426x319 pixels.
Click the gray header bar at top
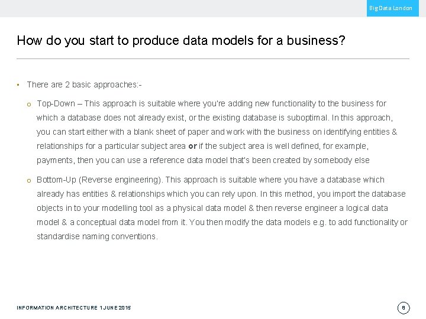tap(177, 8)
